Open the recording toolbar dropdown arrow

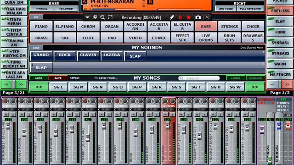click(x=87, y=17)
